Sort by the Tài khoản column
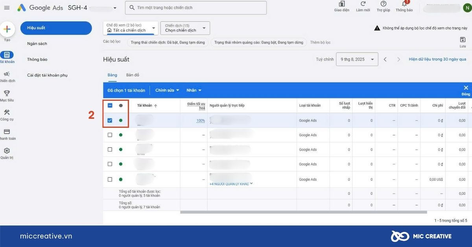The width and height of the screenshot is (472, 247). (x=147, y=105)
